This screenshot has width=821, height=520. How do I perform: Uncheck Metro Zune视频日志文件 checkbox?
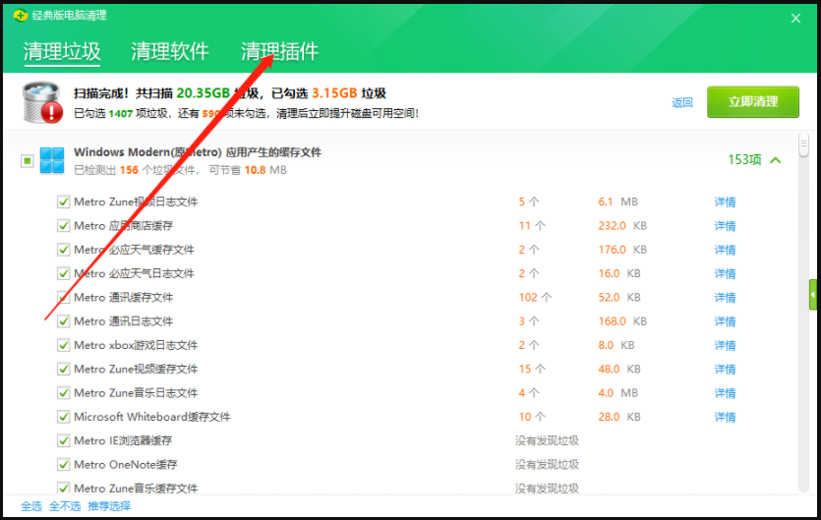pos(64,202)
